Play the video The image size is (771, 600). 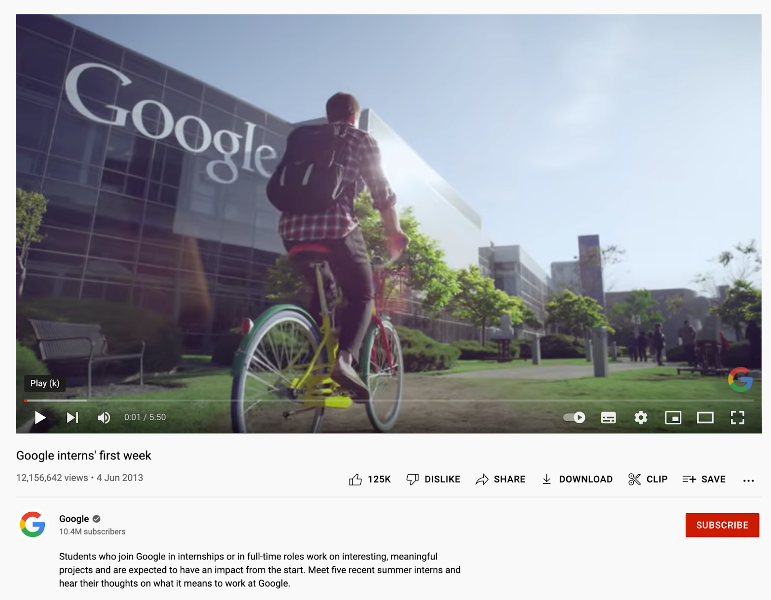point(40,417)
